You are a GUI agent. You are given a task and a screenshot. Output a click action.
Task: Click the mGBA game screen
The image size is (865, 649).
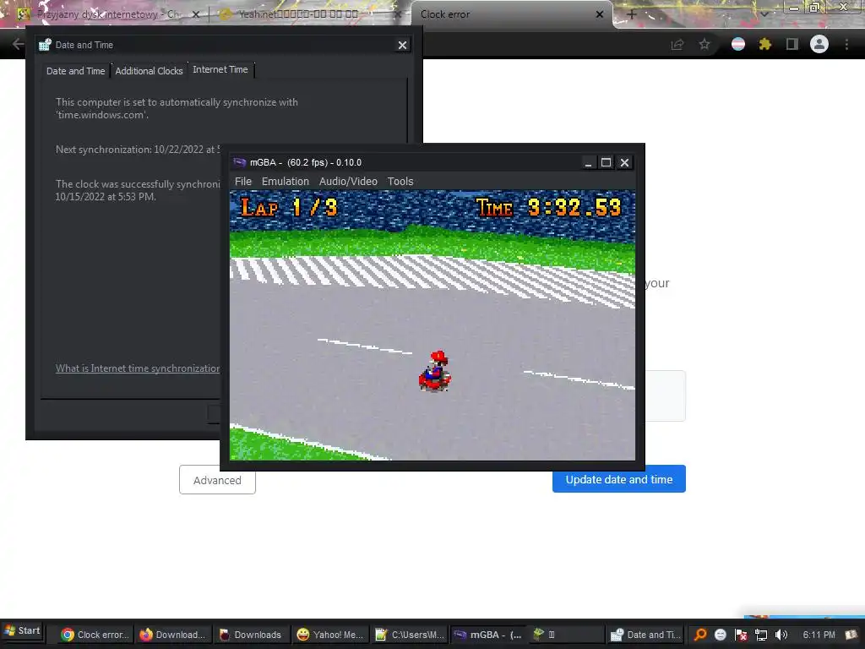[x=432, y=325]
